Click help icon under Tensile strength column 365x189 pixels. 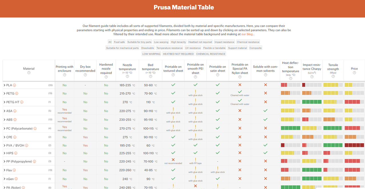coord(333,76)
